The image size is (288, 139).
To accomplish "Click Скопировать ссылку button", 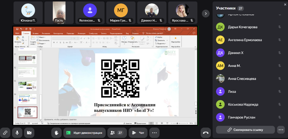I will click(245, 130).
